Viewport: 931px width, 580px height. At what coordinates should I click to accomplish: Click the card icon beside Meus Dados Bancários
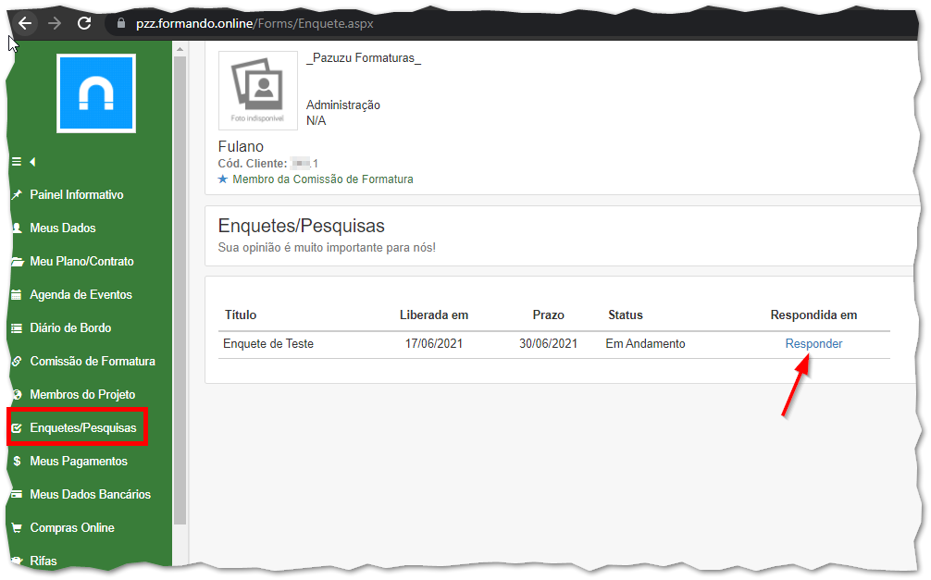pos(17,494)
